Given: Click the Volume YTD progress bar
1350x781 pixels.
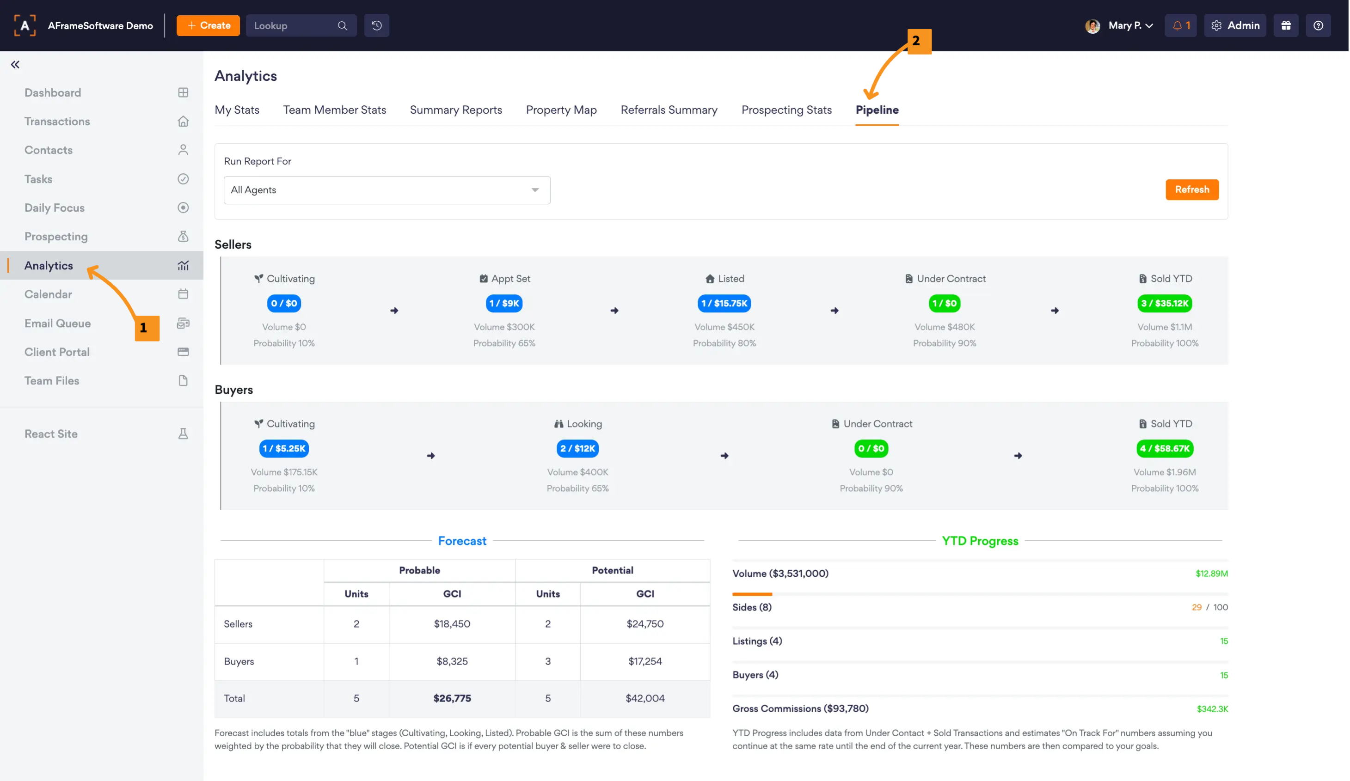Looking at the screenshot, I should tap(979, 594).
